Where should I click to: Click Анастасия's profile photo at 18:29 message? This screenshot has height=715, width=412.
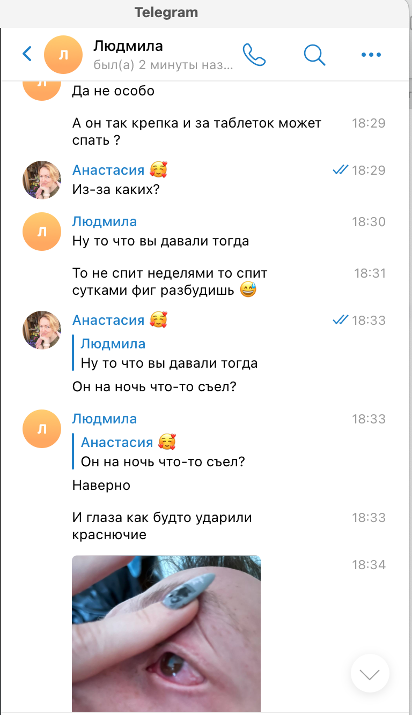click(41, 180)
